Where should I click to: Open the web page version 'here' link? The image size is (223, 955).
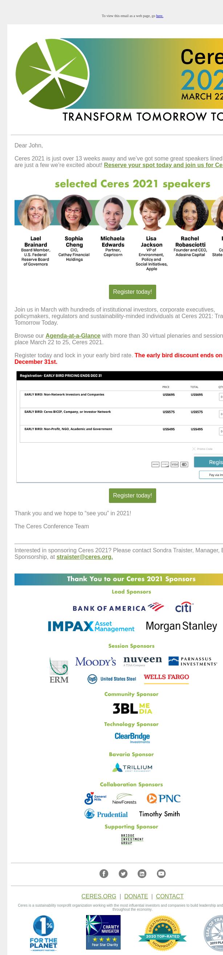point(159,16)
